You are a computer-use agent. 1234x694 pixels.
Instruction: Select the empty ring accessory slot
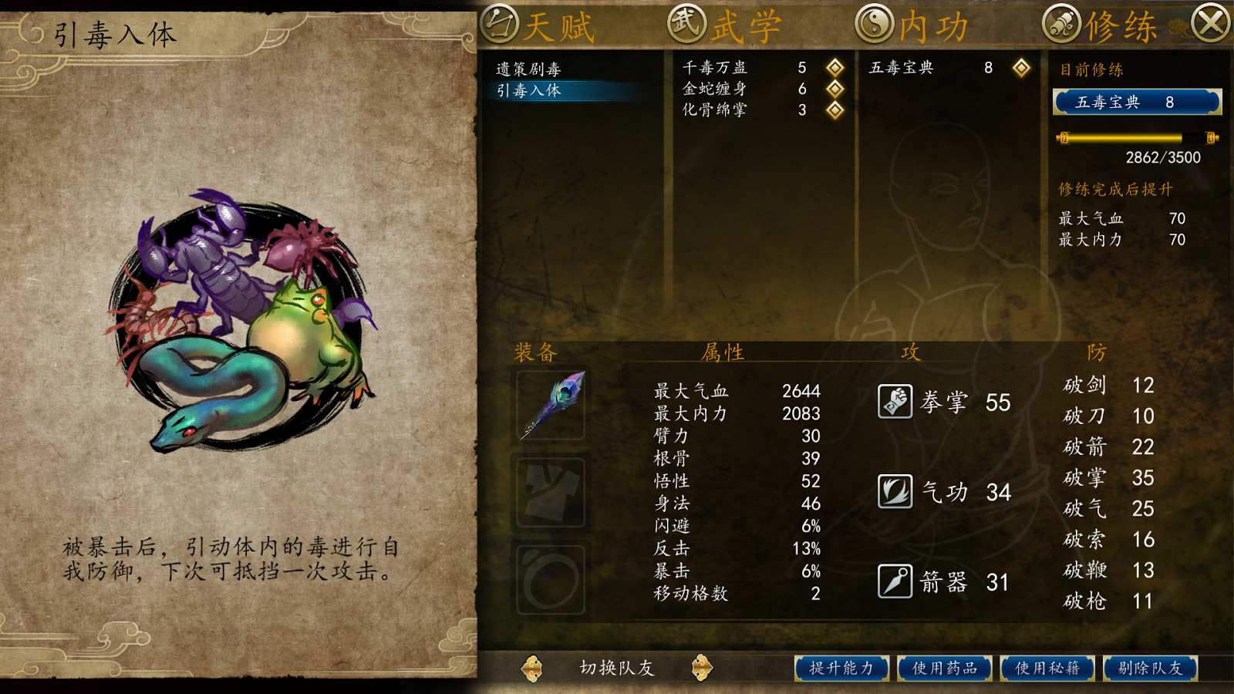click(x=551, y=580)
